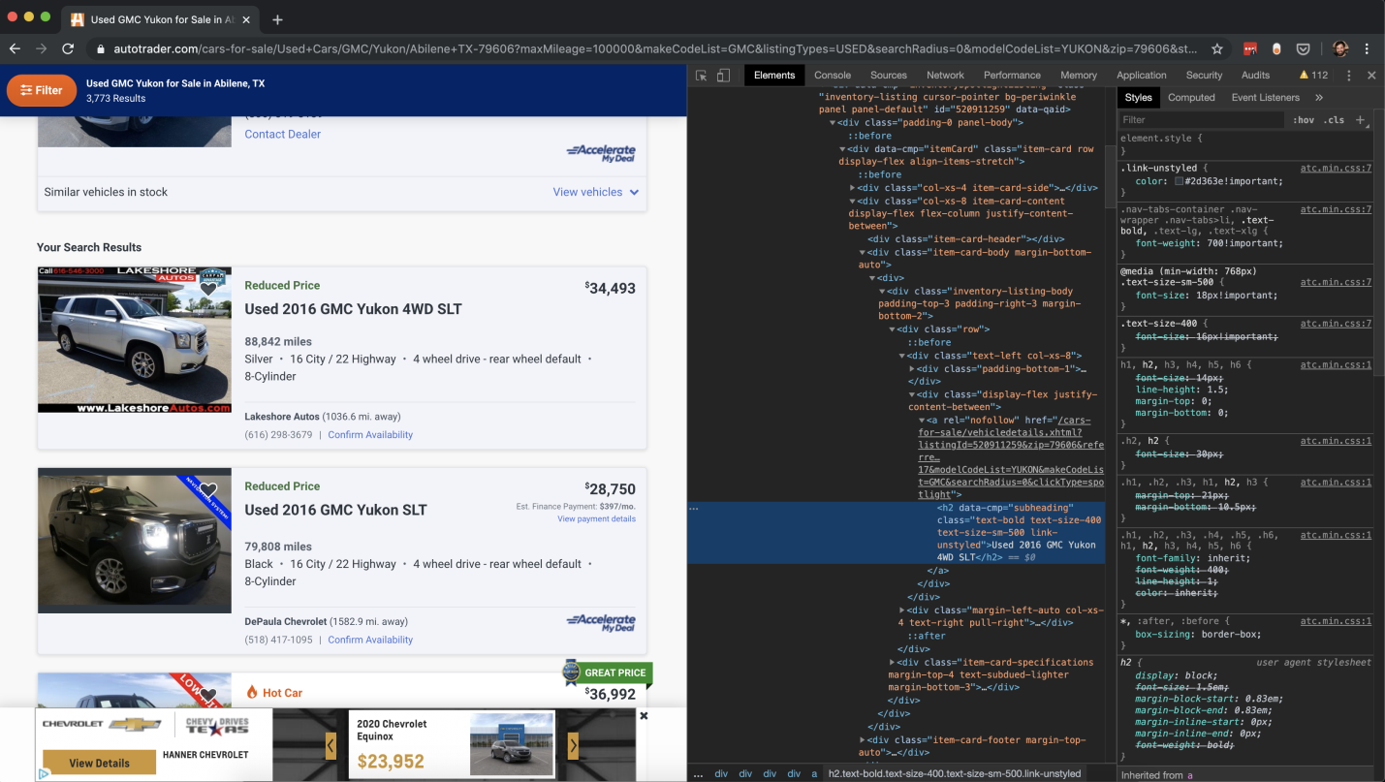Go to next vehicle in the banner ad
Image resolution: width=1385 pixels, height=782 pixels.
(x=573, y=745)
